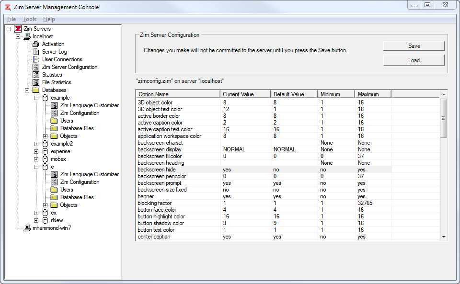Click the Server Log document icon
460x284 pixels.
pos(36,52)
